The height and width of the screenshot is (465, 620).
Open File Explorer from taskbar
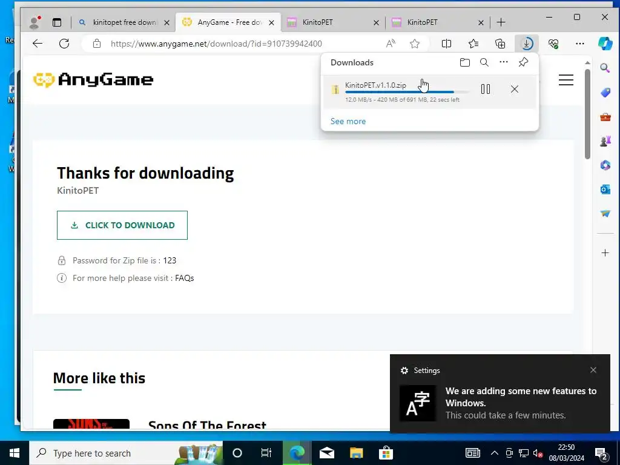(x=356, y=453)
